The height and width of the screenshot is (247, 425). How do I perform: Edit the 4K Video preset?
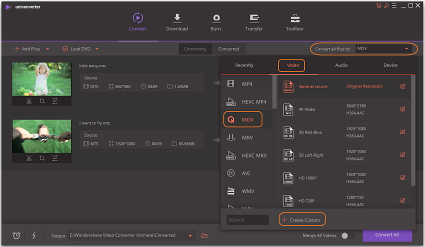[403, 109]
